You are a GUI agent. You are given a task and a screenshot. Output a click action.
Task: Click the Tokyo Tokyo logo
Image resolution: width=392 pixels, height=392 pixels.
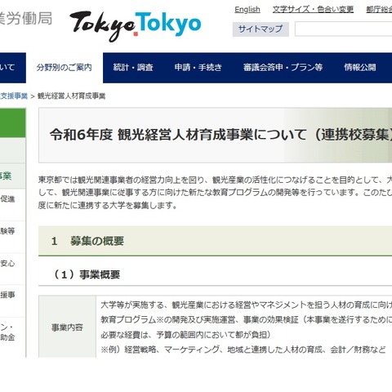(136, 26)
